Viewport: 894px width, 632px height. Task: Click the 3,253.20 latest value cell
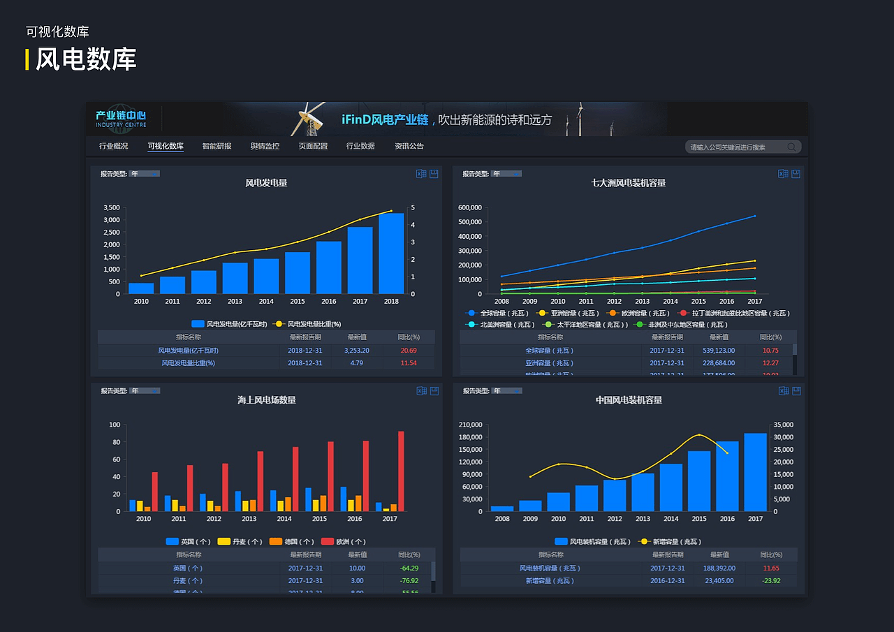click(357, 351)
